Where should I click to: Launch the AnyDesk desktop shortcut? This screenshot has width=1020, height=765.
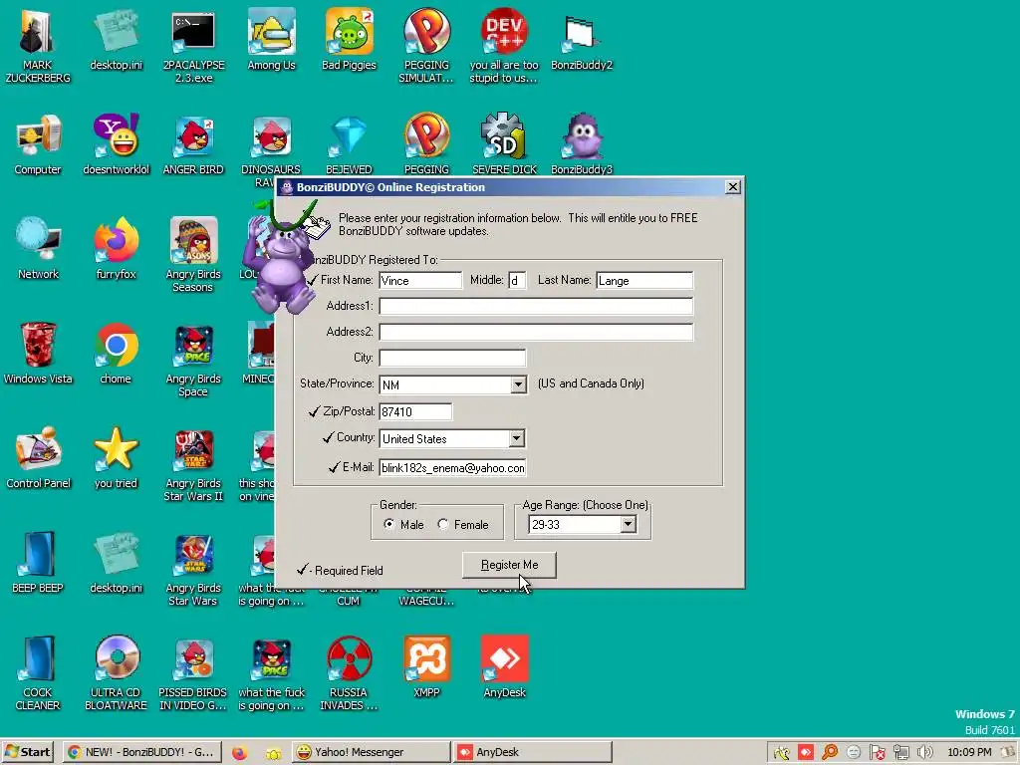pos(504,666)
